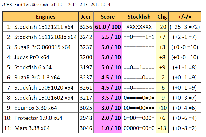Click the Stockfish column header
Screen dimensions: 206x137
point(139,17)
